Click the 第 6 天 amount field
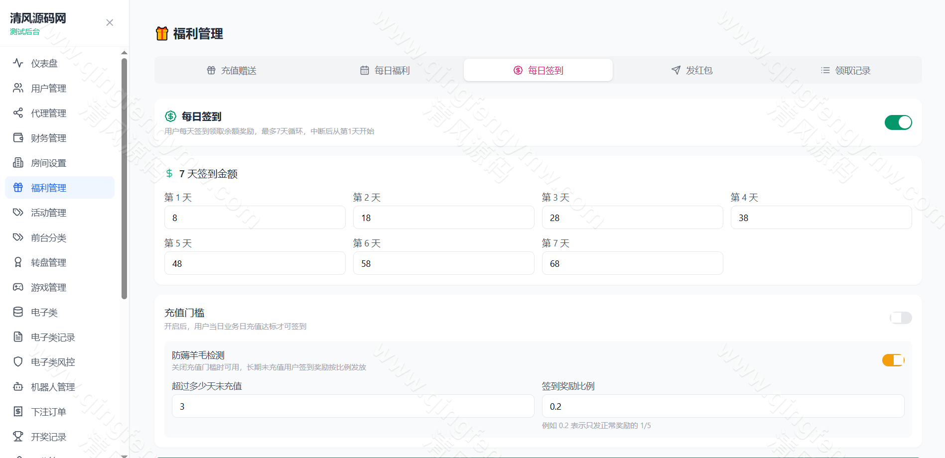 (444, 263)
